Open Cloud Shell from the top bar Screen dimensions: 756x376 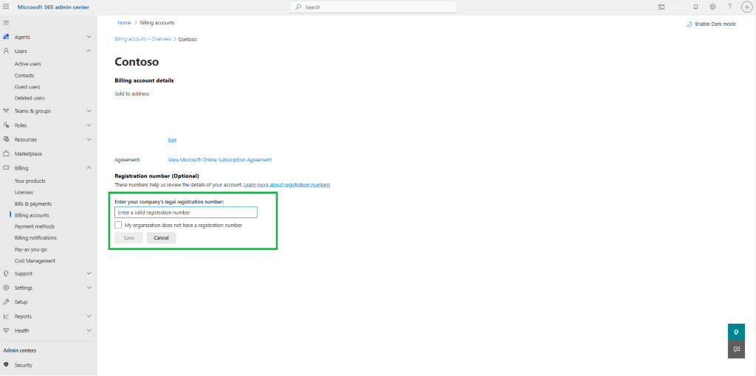[661, 7]
